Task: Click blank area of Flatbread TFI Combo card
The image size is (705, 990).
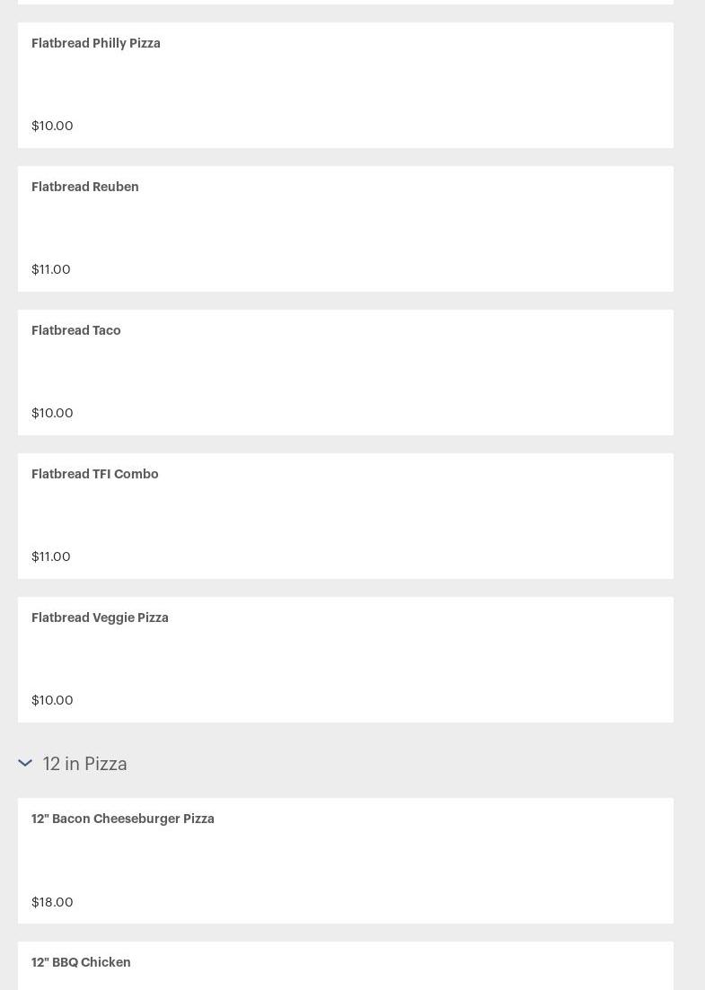Action: [x=404, y=516]
